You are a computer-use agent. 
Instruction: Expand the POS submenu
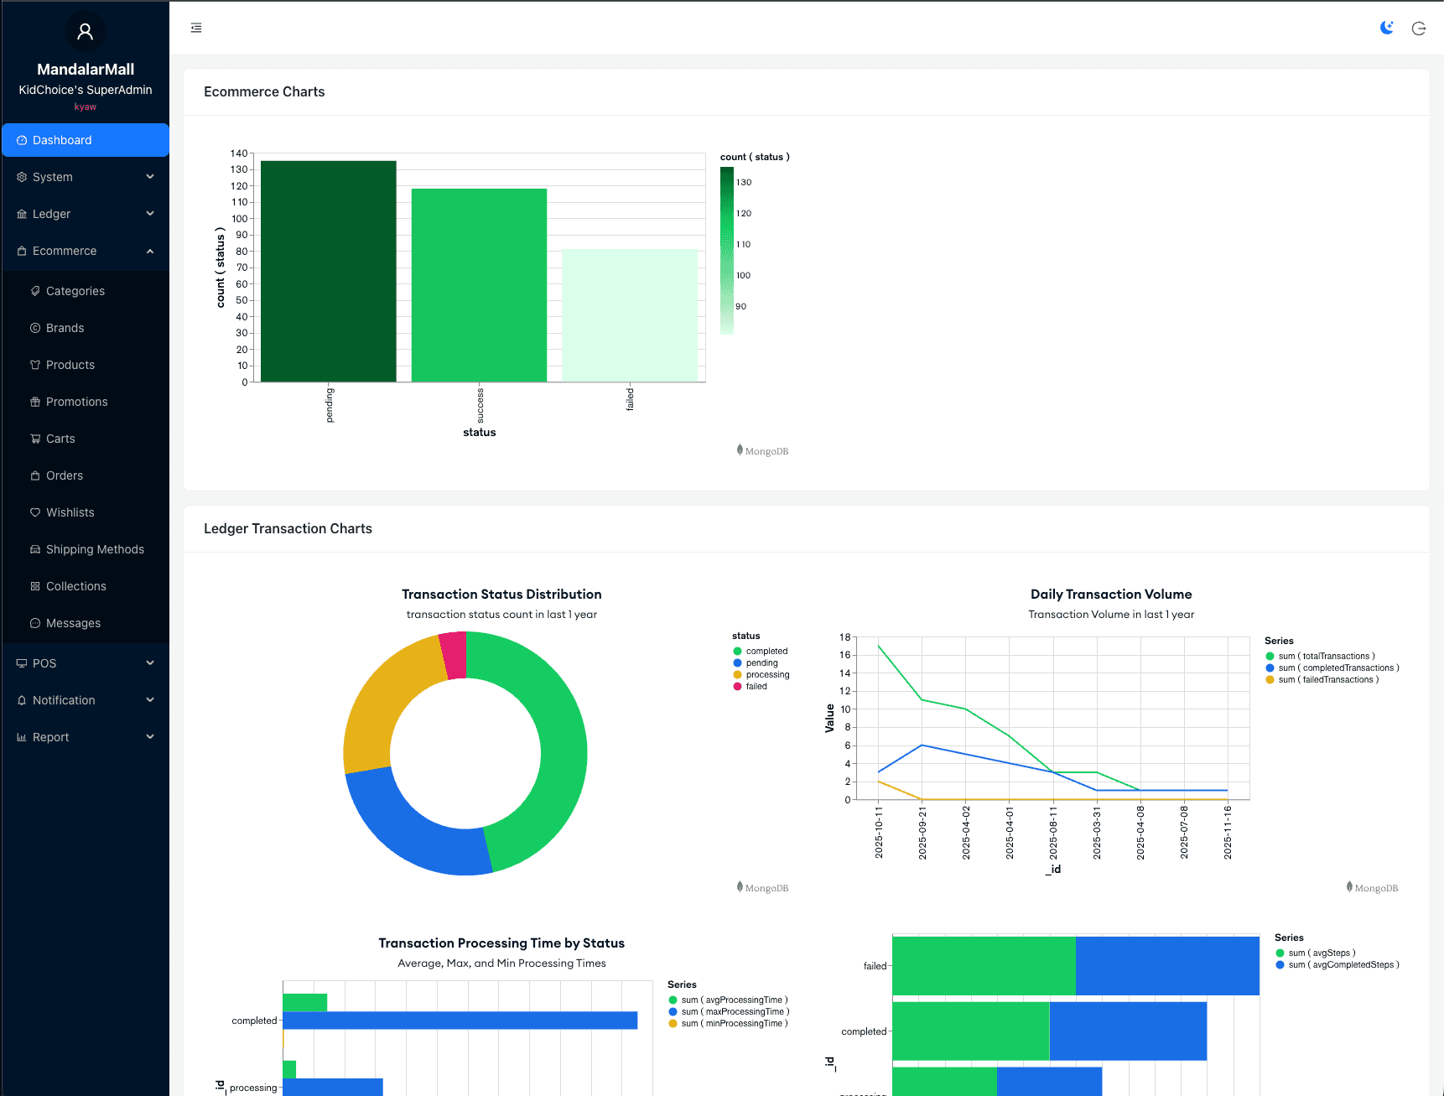point(85,663)
